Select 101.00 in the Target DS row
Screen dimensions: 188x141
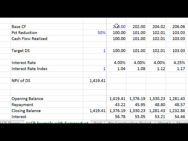click(136, 51)
